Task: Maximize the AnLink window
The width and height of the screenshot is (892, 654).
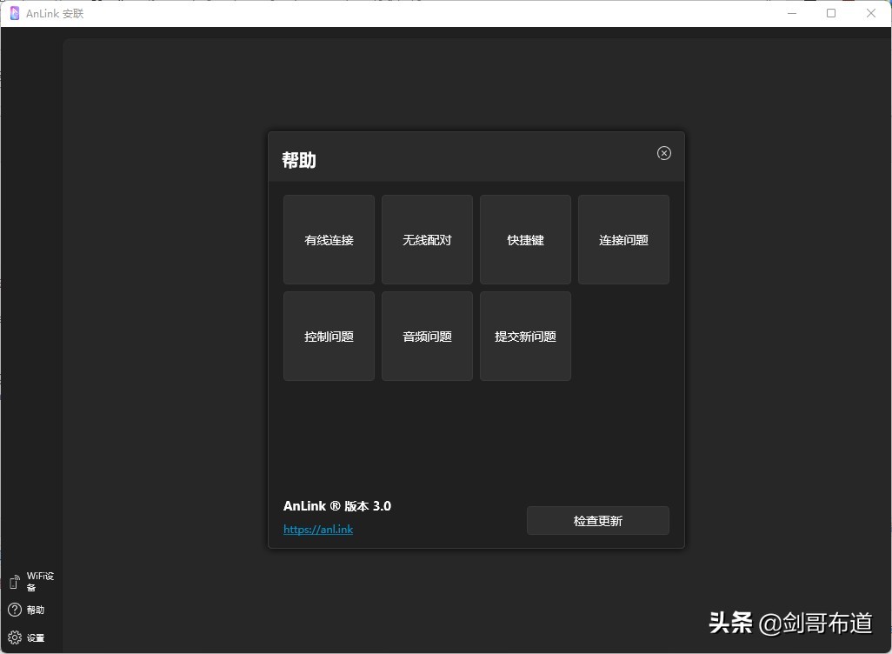Action: [830, 13]
